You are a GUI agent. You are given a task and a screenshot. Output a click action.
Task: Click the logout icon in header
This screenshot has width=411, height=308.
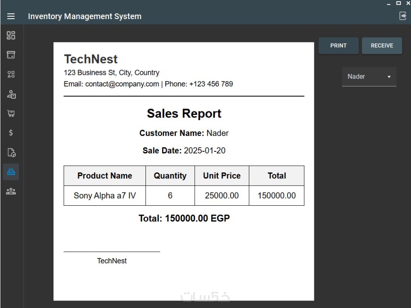[x=403, y=16]
